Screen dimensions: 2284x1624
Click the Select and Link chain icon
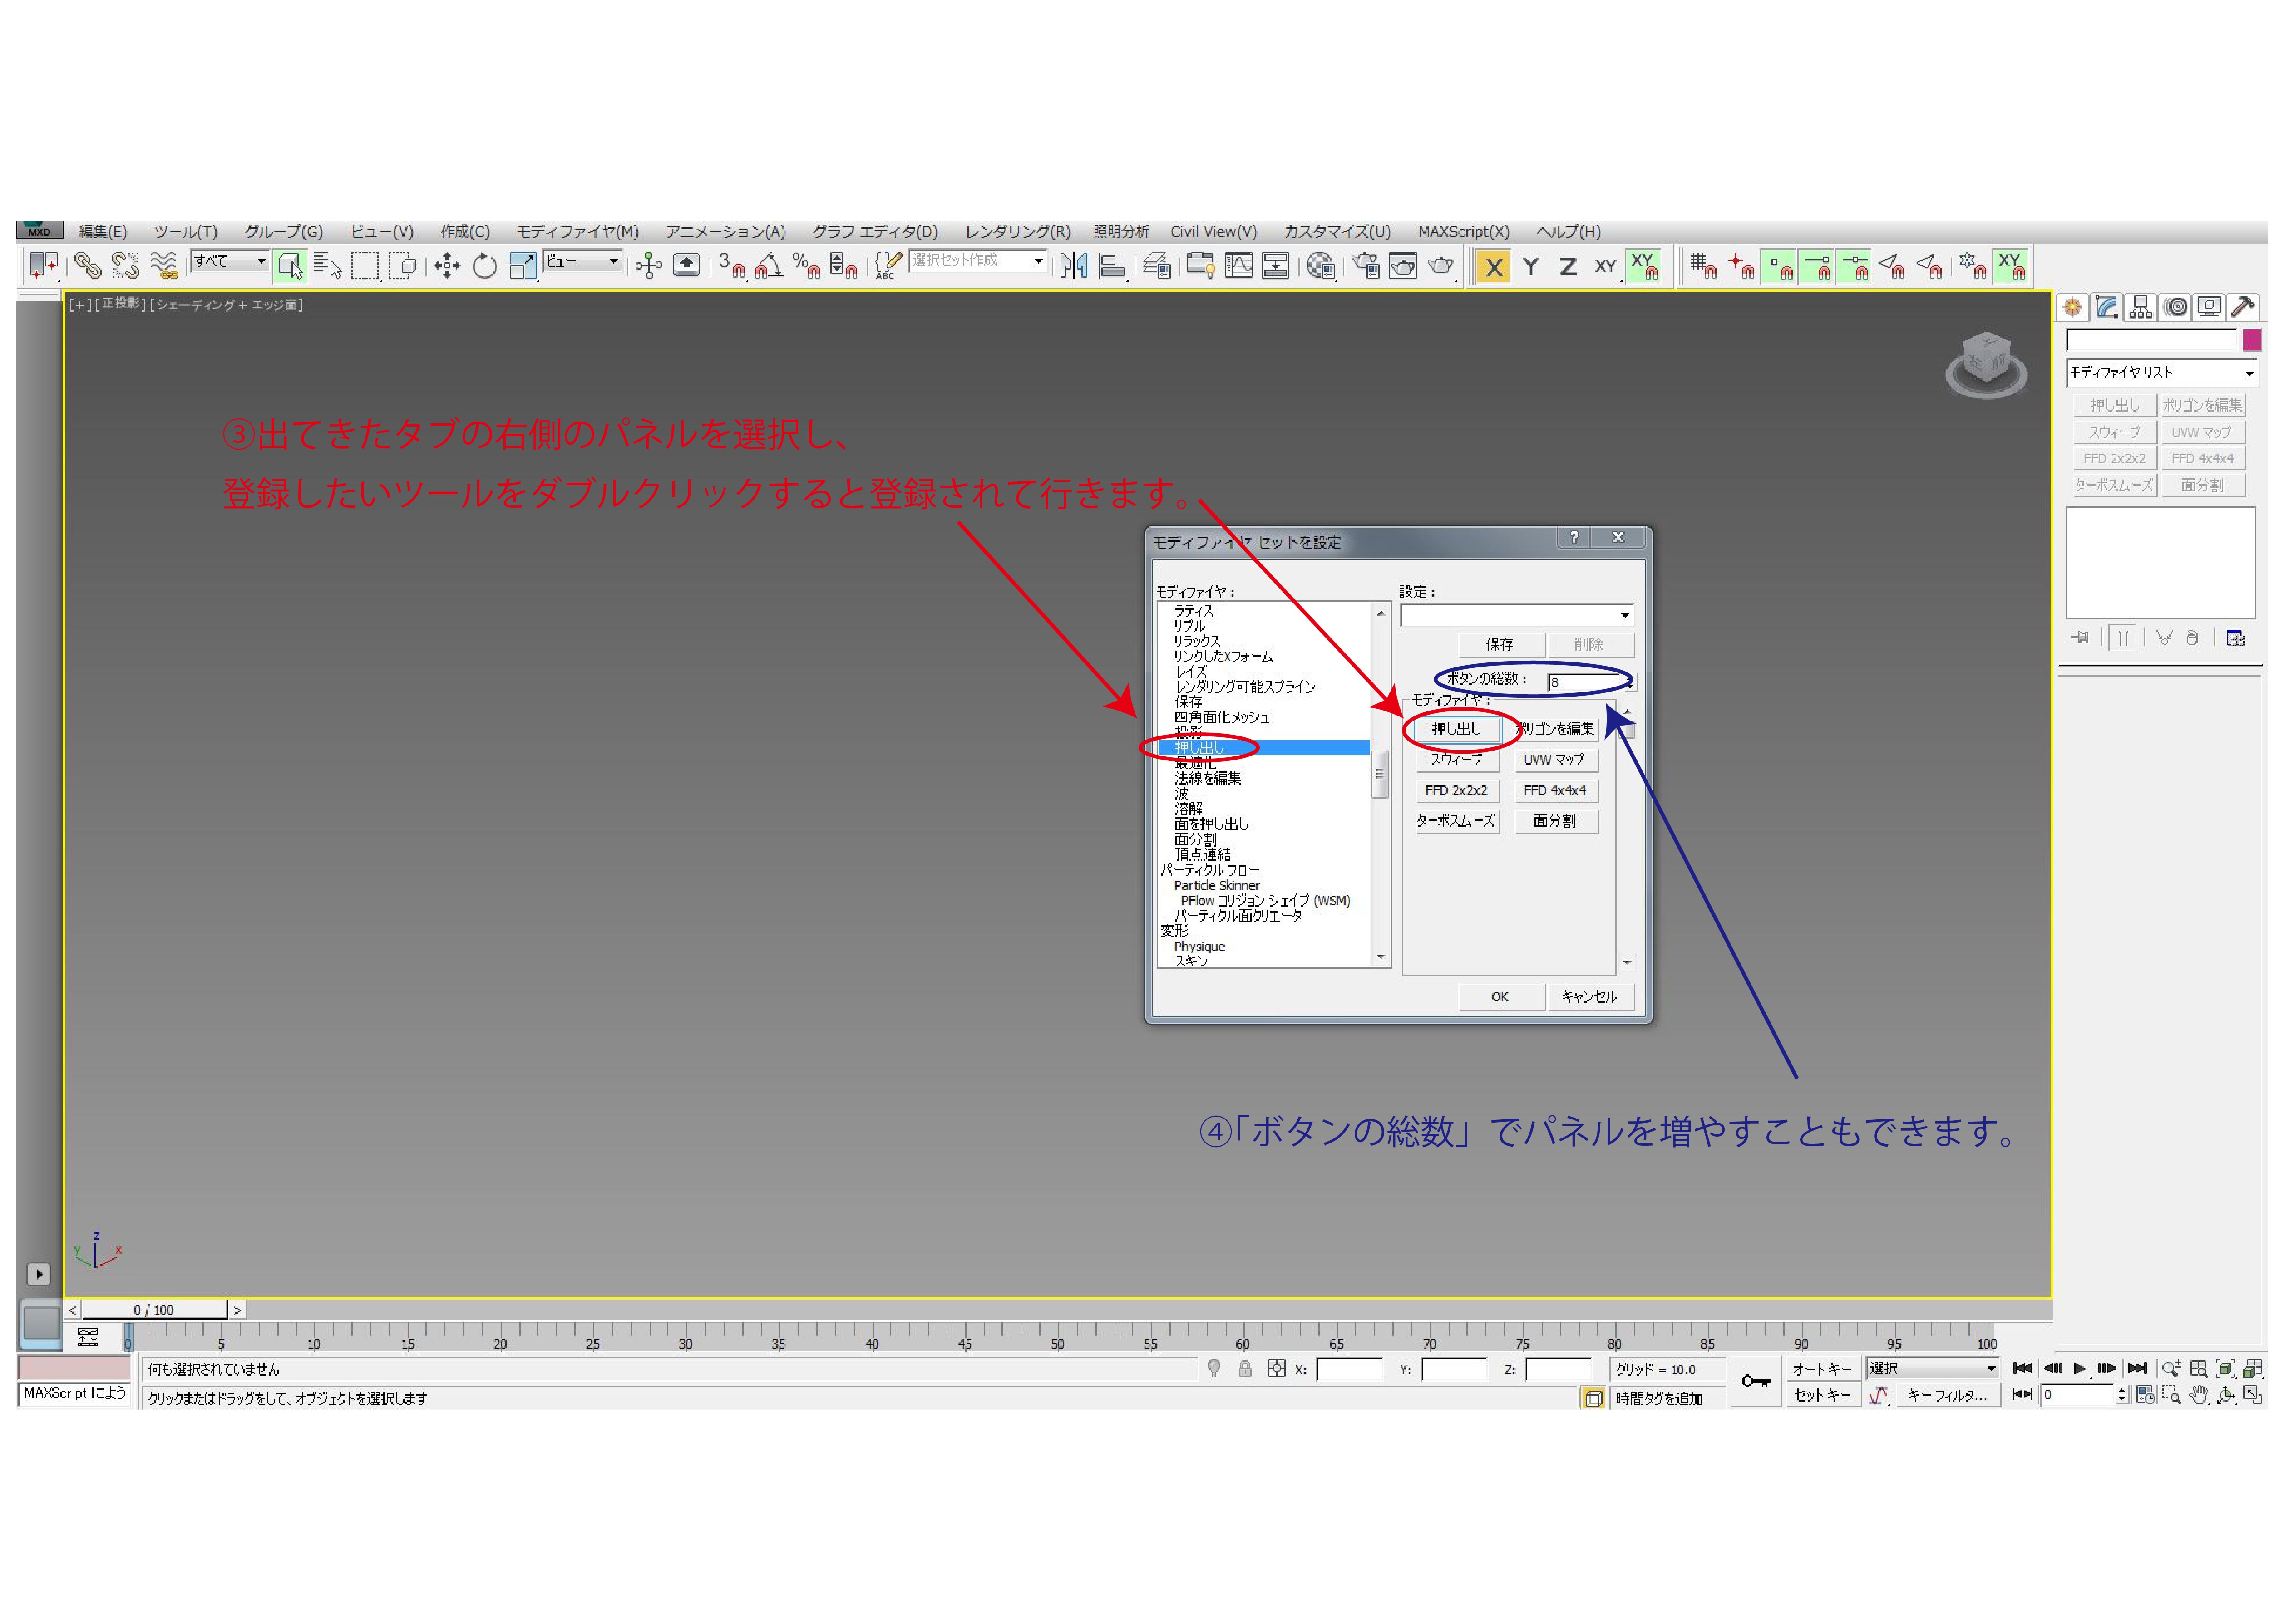click(87, 266)
